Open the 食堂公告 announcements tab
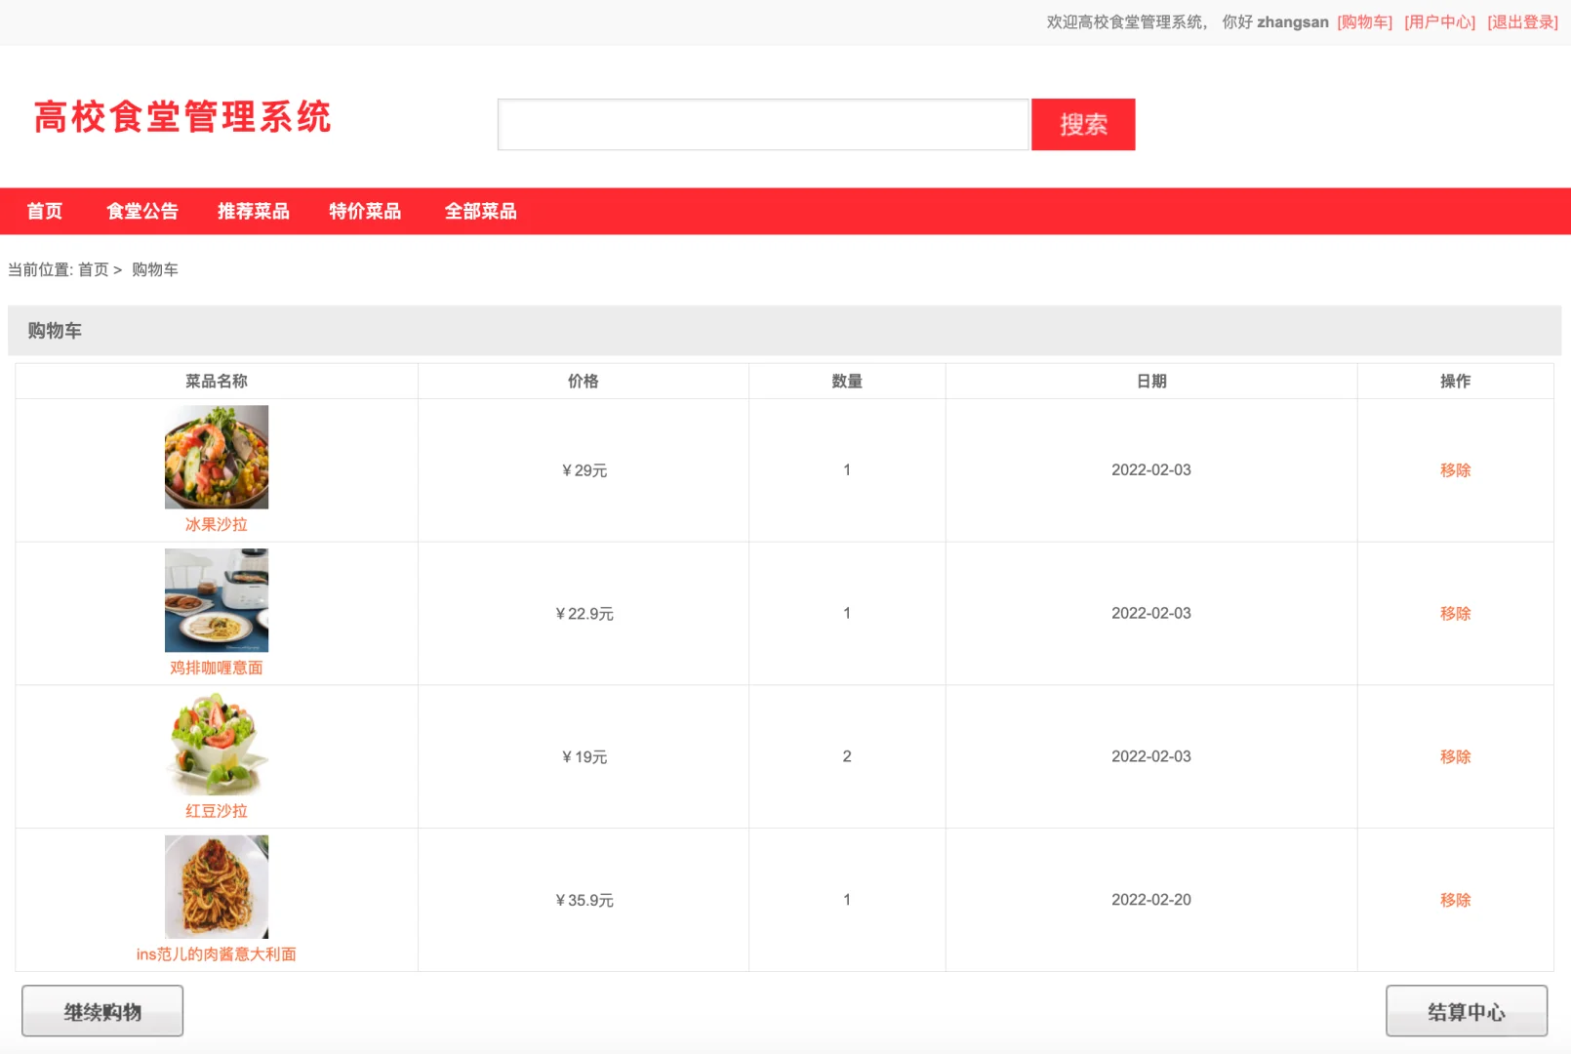Image resolution: width=1571 pixels, height=1054 pixels. [x=142, y=211]
